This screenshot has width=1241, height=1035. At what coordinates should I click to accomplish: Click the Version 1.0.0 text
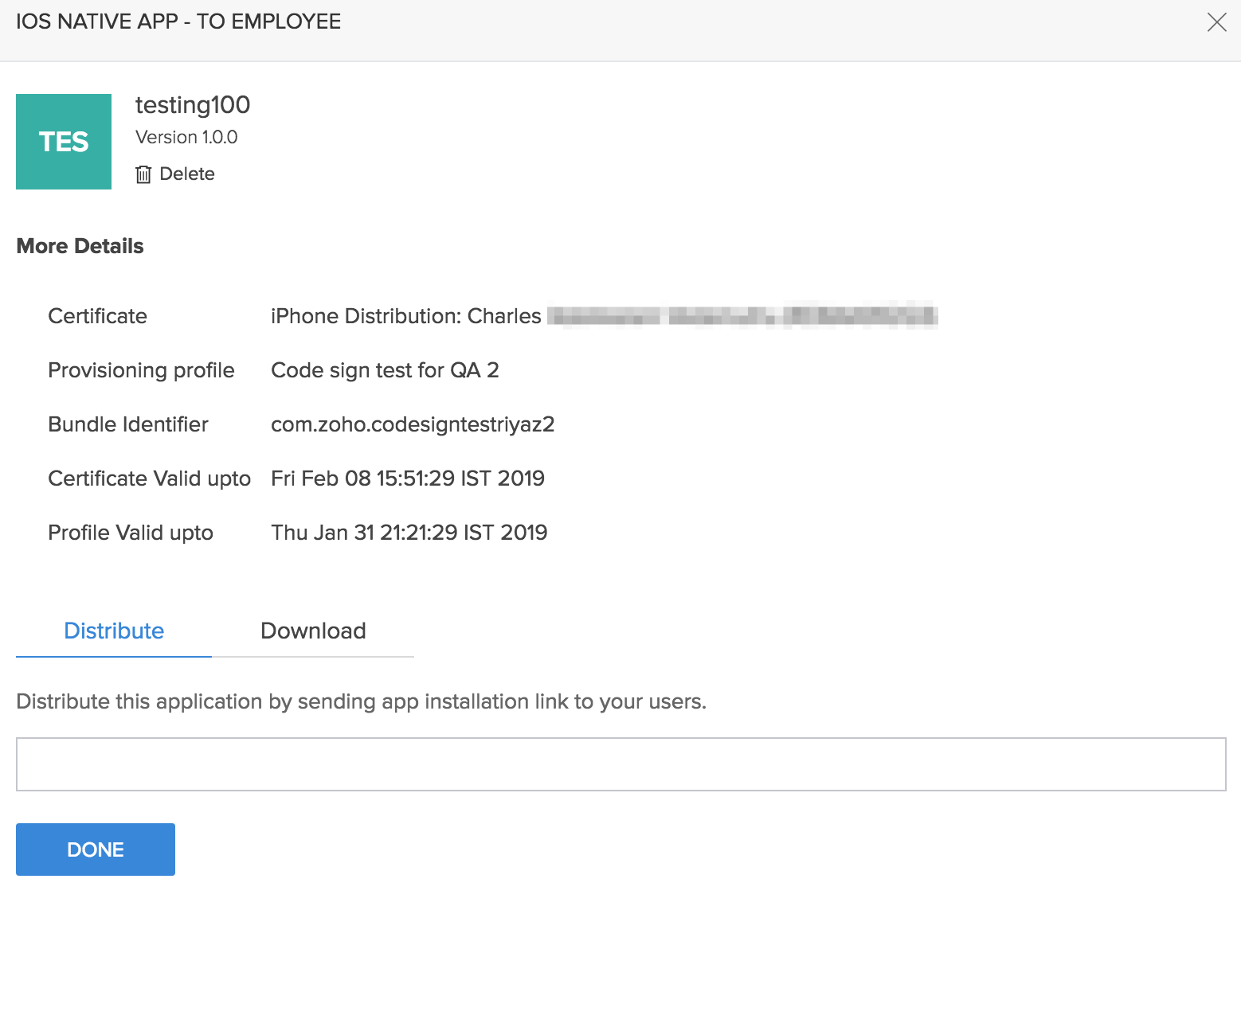point(186,138)
